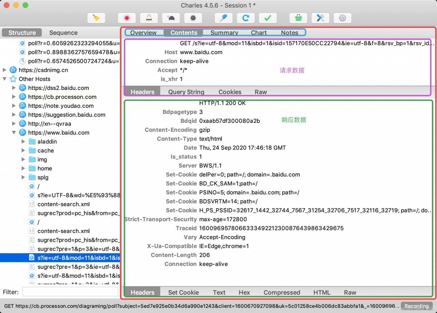
Task: Expand the https://csdnimg.cn host
Action: [5, 70]
